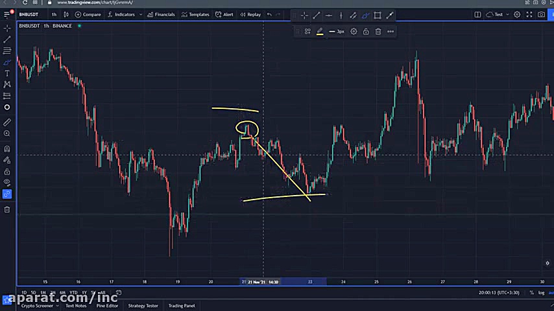Open the Trading Panel tab
The height and width of the screenshot is (311, 554).
click(x=182, y=306)
